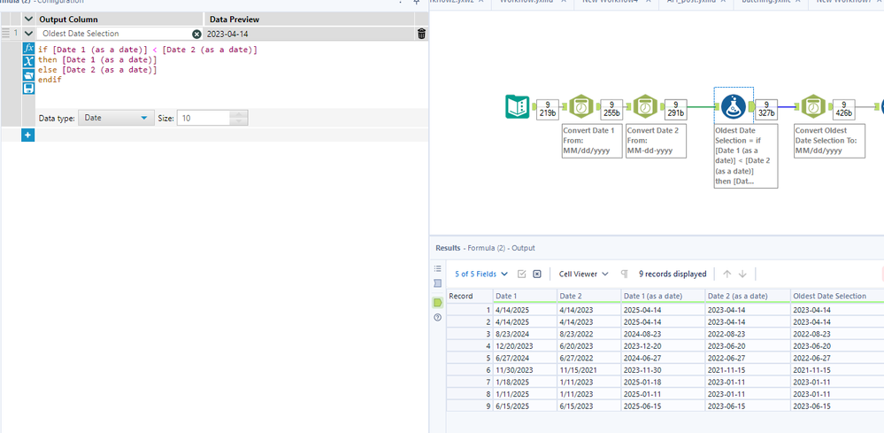Open the Results messages list icon
Image resolution: width=884 pixels, height=433 pixels.
pos(437,269)
